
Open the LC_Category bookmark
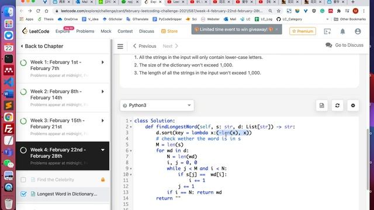click(x=289, y=19)
